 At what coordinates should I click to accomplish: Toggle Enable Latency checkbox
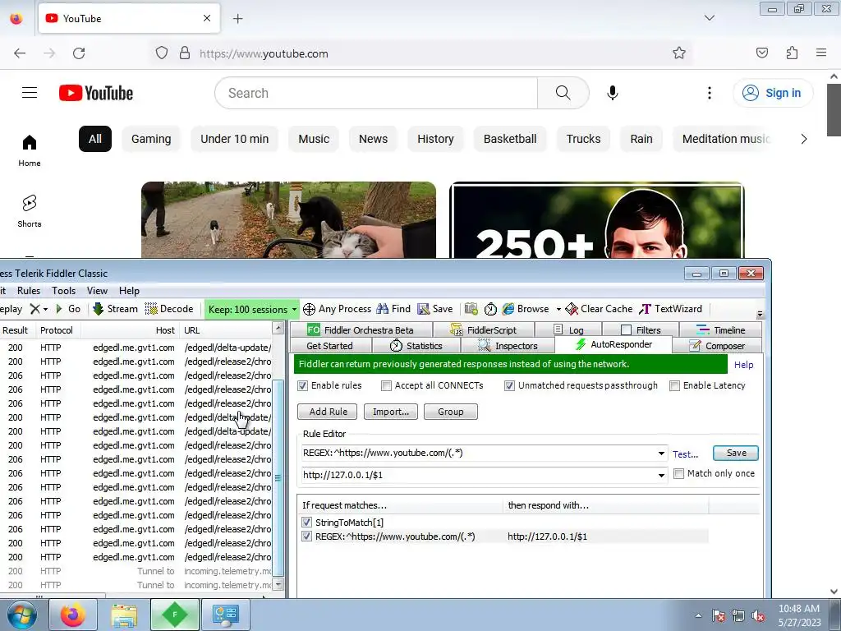[x=675, y=386]
